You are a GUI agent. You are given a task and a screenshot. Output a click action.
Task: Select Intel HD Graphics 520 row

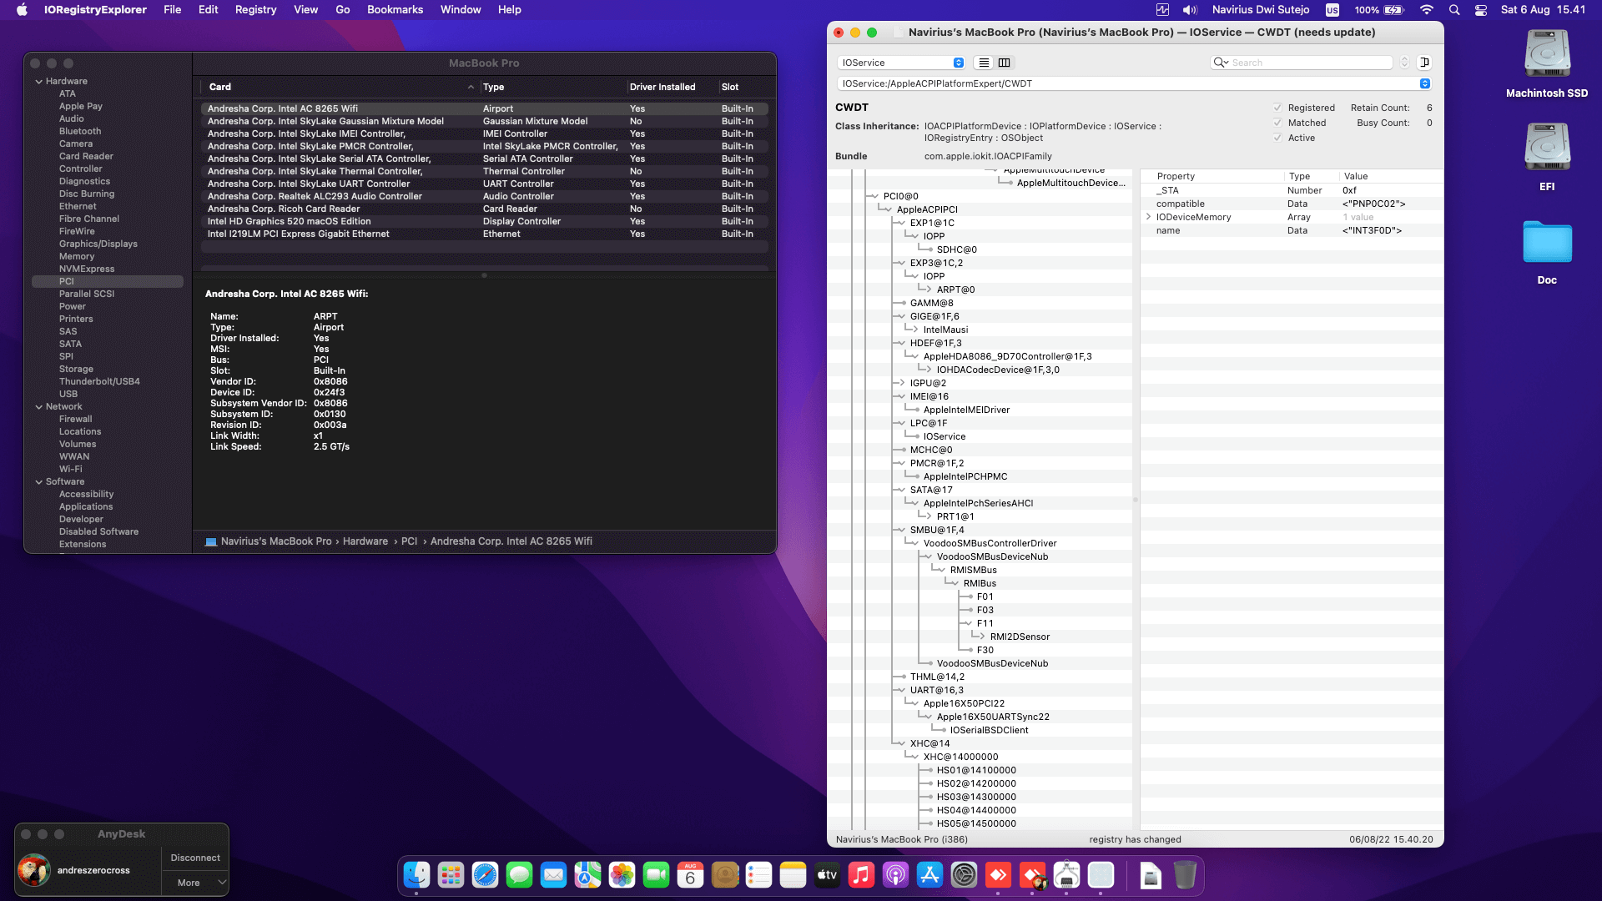coord(289,221)
